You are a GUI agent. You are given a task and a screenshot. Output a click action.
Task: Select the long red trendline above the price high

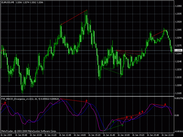pos(74,18)
